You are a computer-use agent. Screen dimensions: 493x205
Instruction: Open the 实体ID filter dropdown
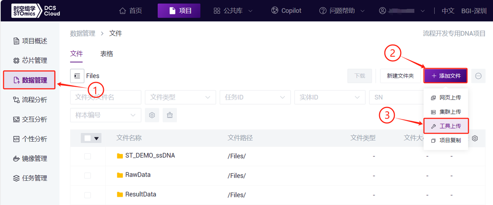pyautogui.click(x=330, y=97)
